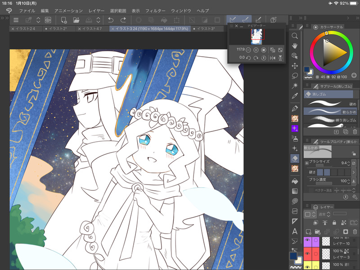Adjust ブラシ濃度 stepper arrows
This screenshot has height=270, width=360.
pyautogui.click(x=349, y=181)
